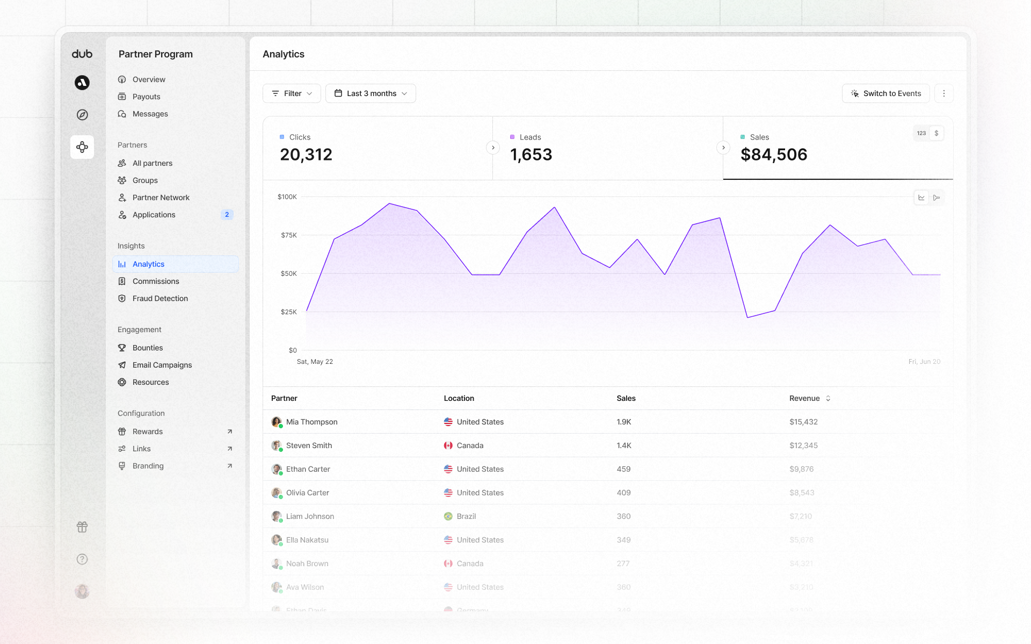Image resolution: width=1031 pixels, height=644 pixels.
Task: Click the arrow between Clicks and Leads
Action: coord(493,148)
